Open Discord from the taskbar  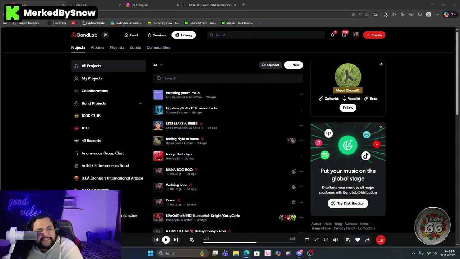click(299, 253)
